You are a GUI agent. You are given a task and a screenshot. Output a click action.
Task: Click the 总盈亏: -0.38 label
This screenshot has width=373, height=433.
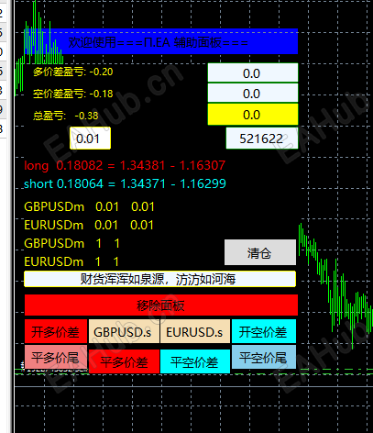(66, 116)
